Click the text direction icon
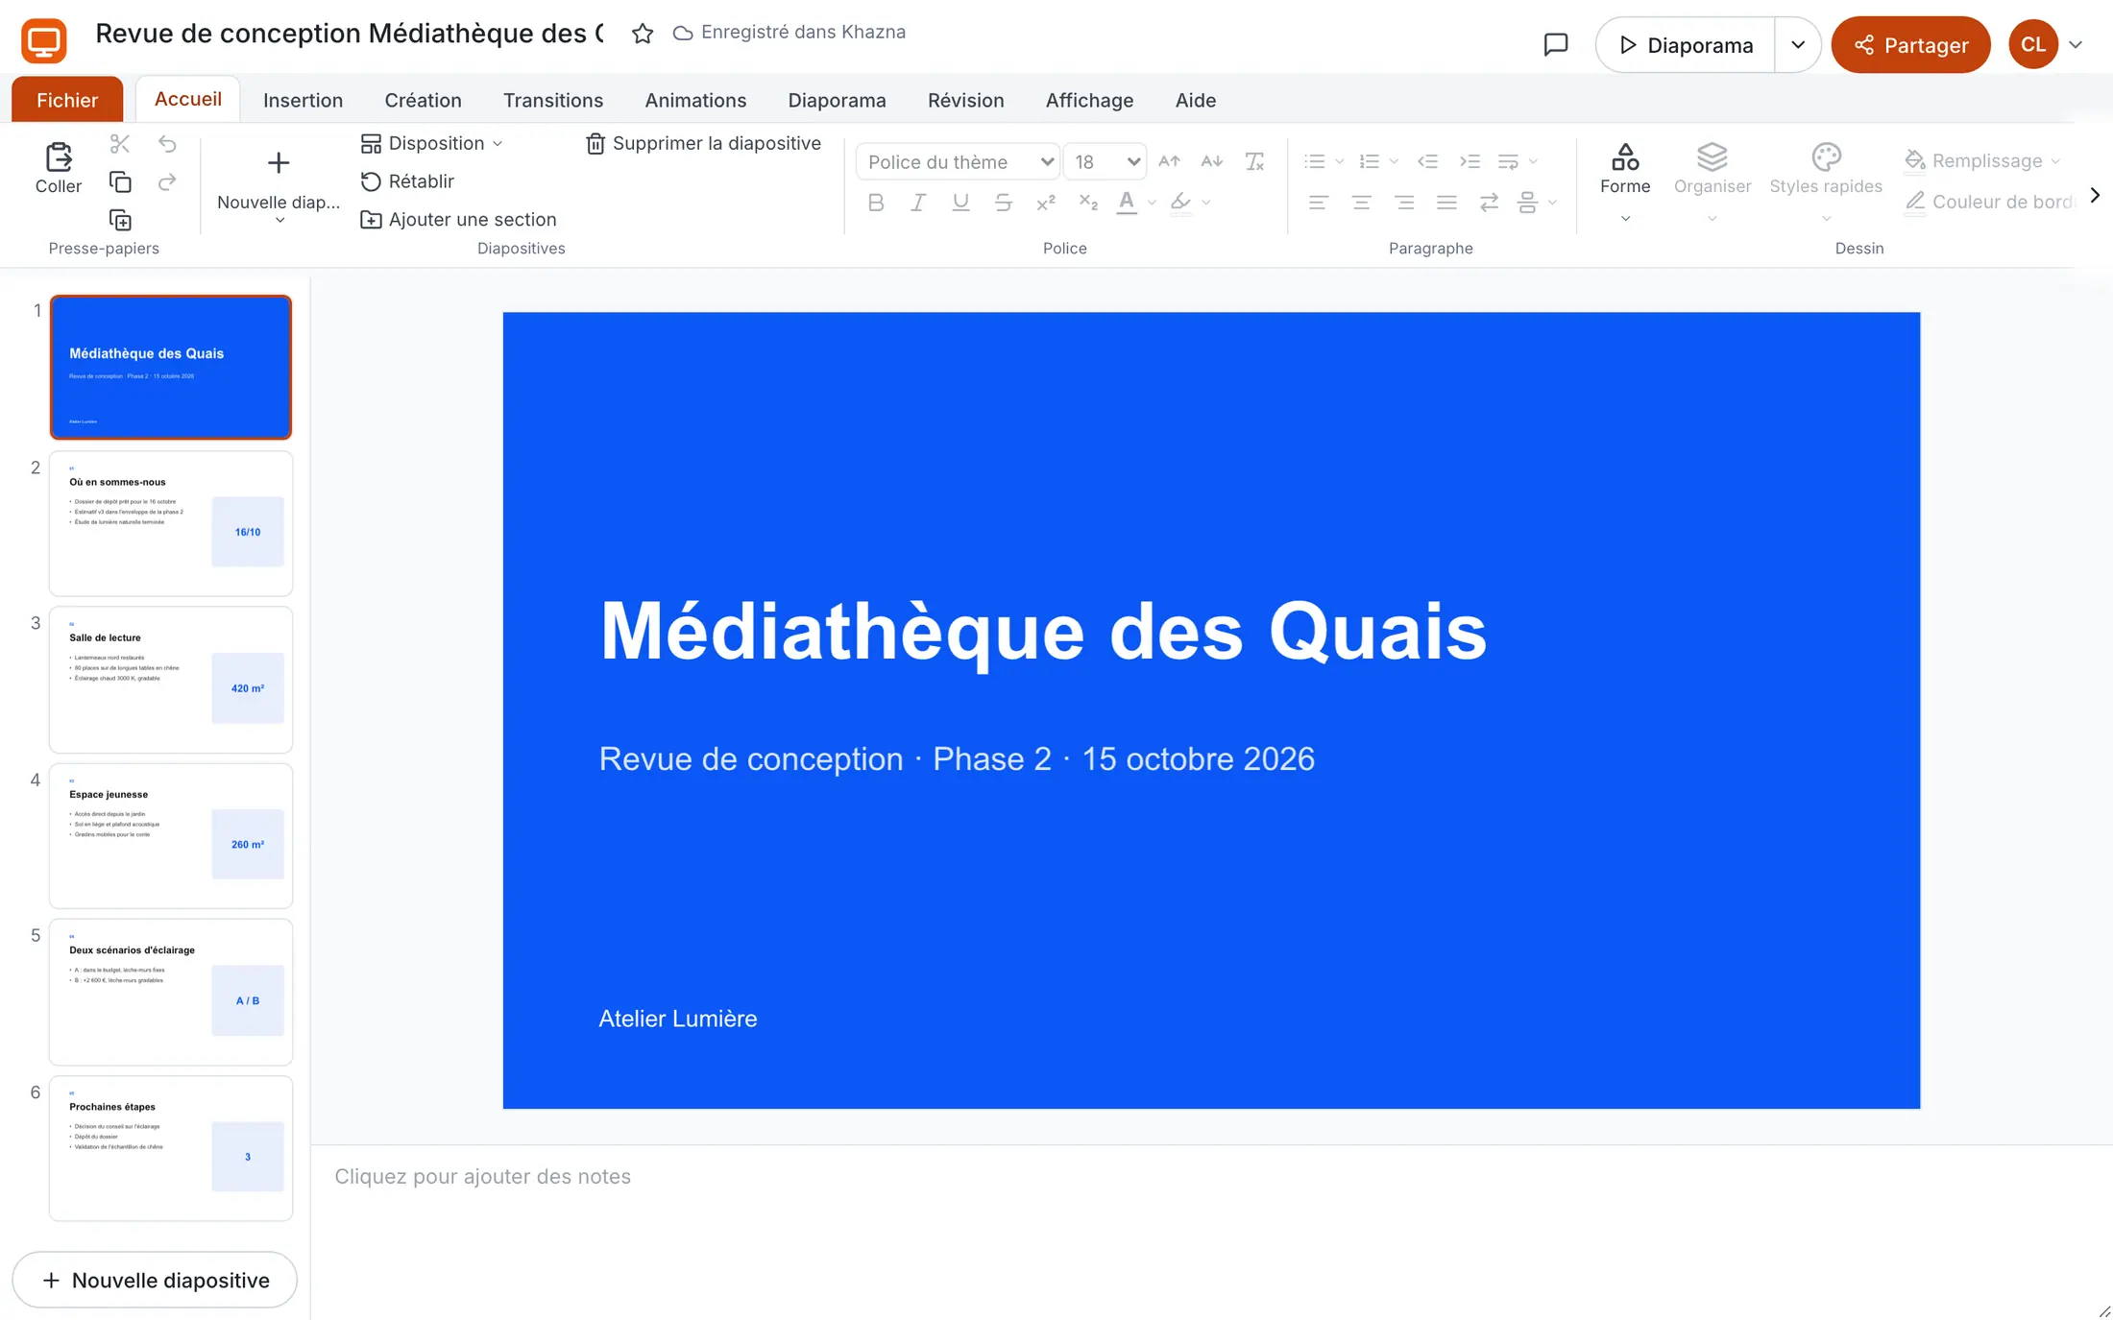Screen dimensions: 2113x1320 (x=1489, y=203)
